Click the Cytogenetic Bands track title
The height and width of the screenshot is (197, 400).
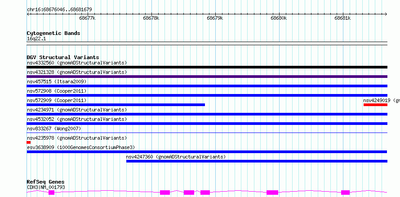[x=53, y=33]
